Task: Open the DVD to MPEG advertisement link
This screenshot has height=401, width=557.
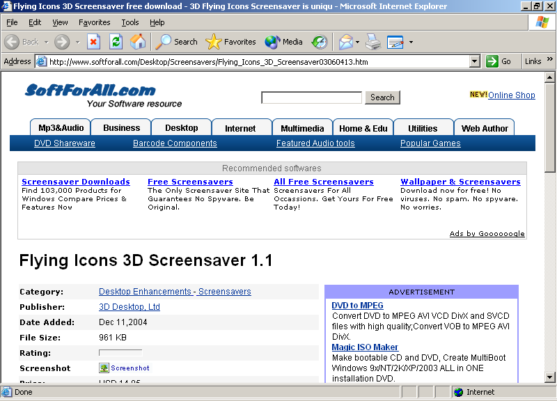Action: (357, 306)
